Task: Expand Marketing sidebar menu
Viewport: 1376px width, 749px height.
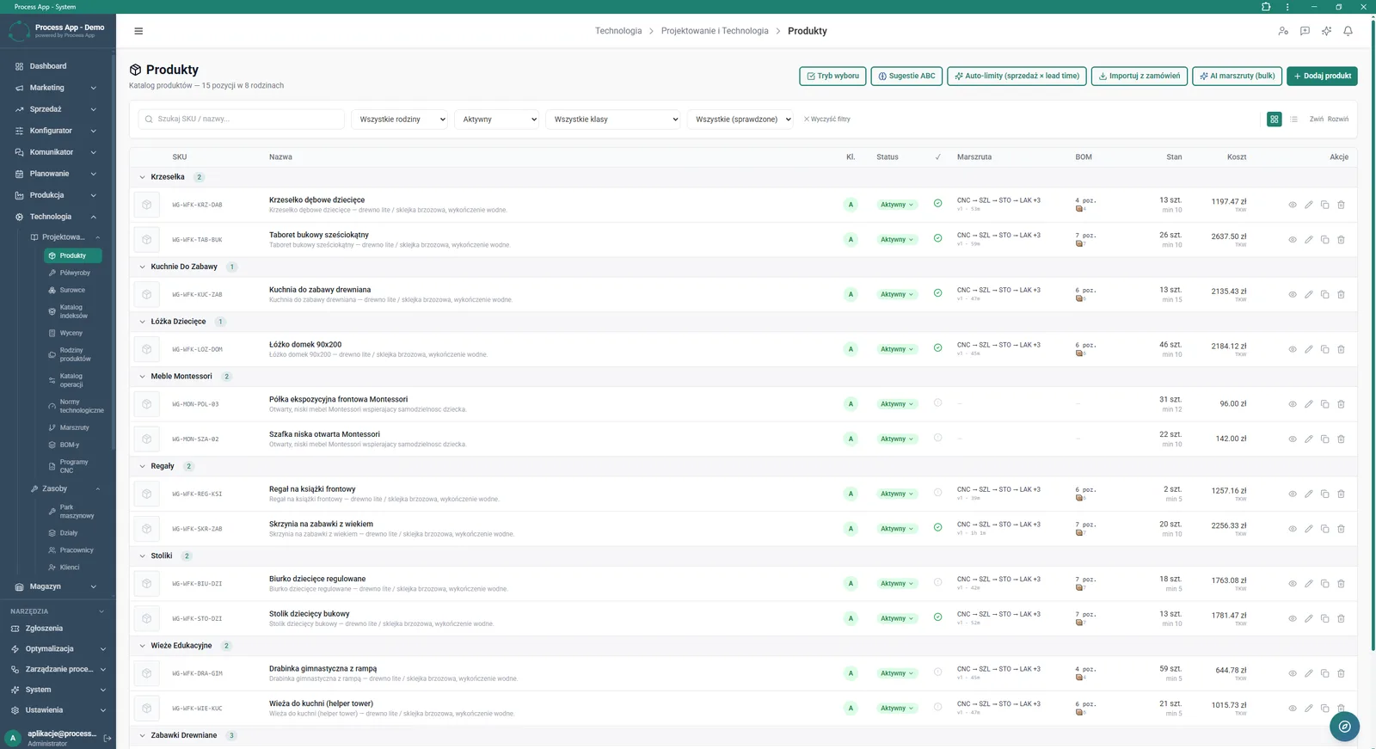Action: (x=57, y=88)
